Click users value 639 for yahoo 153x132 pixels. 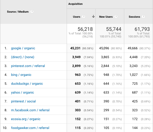pyautogui.click(x=78, y=93)
